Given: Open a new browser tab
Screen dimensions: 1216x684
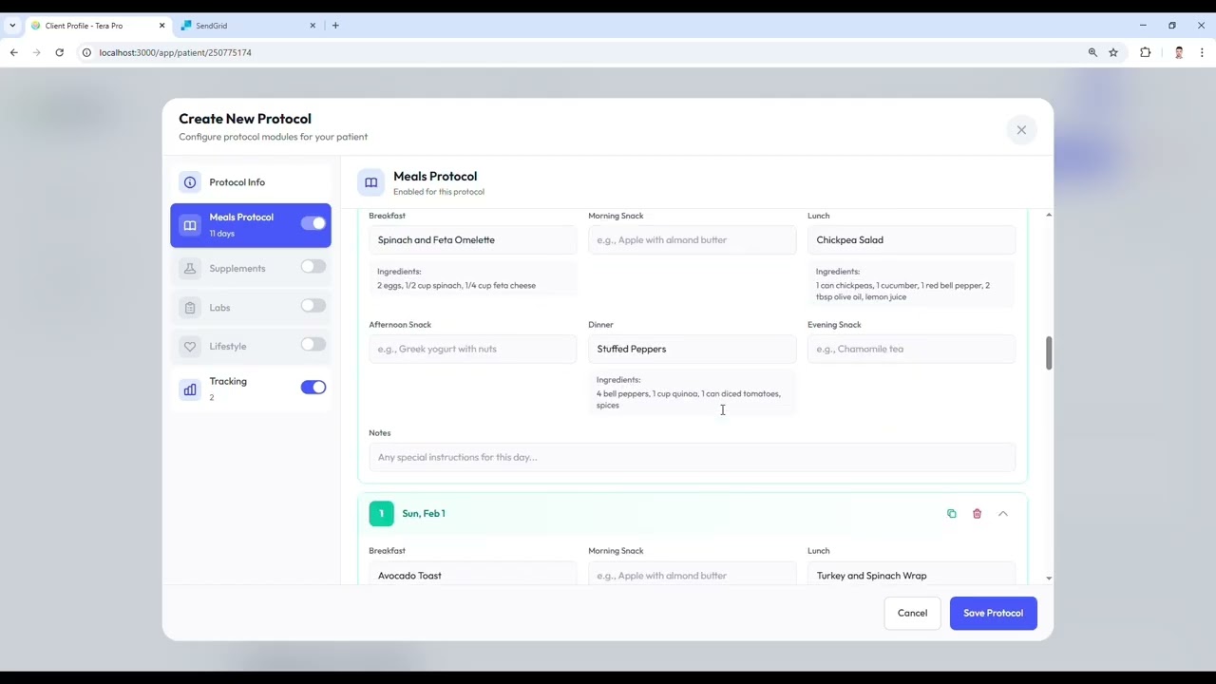Looking at the screenshot, I should 335,26.
